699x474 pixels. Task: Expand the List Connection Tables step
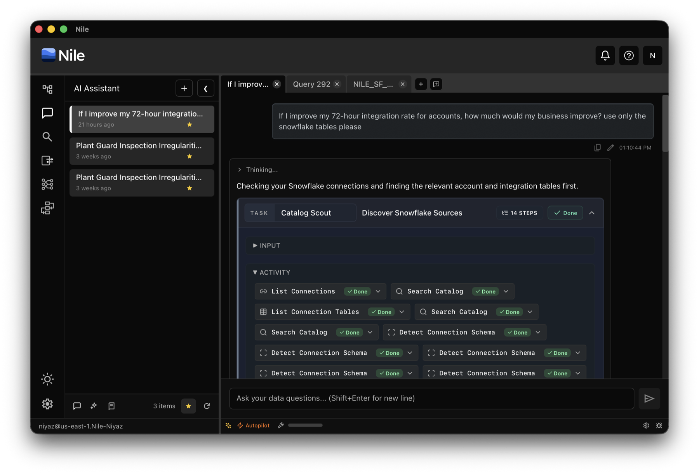coord(402,312)
